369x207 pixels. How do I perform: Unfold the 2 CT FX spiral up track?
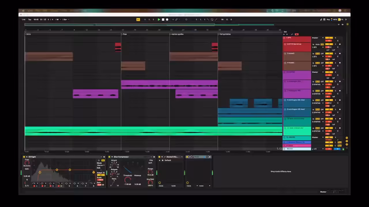coord(285,44)
